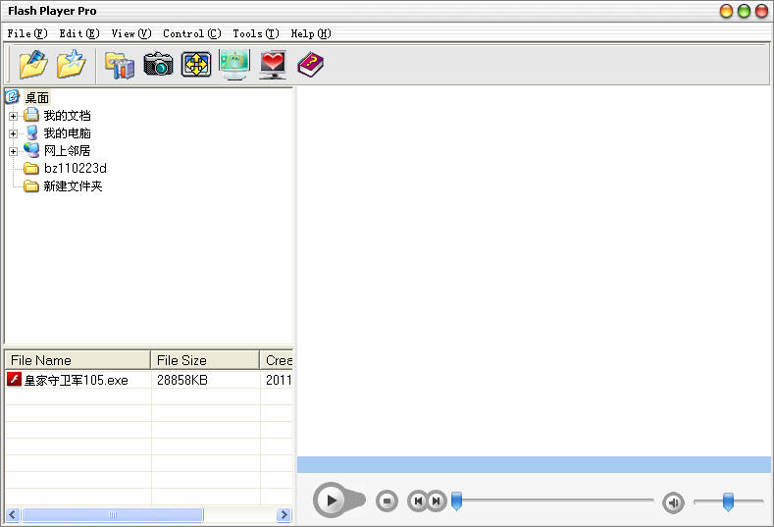
Task: Open the View menu
Action: (x=130, y=33)
